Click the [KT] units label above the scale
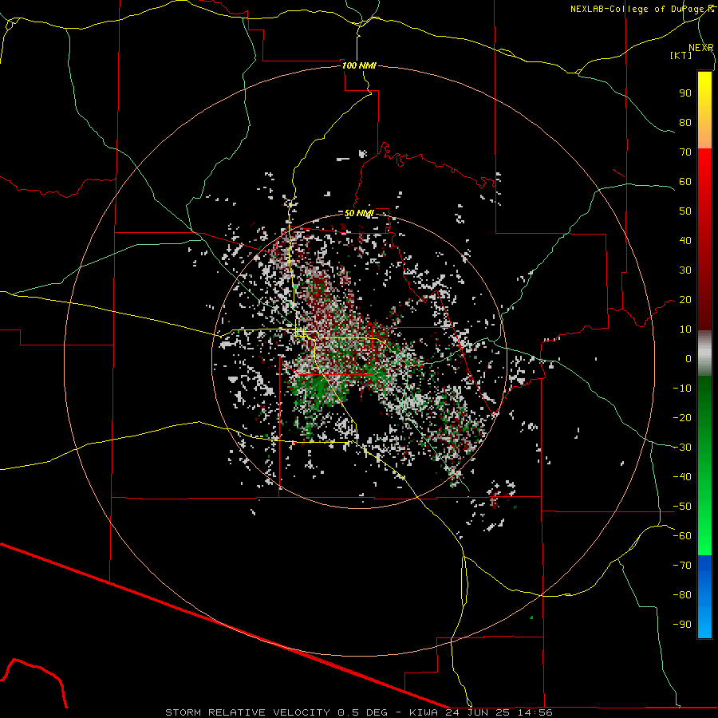This screenshot has height=718, width=718. (681, 55)
